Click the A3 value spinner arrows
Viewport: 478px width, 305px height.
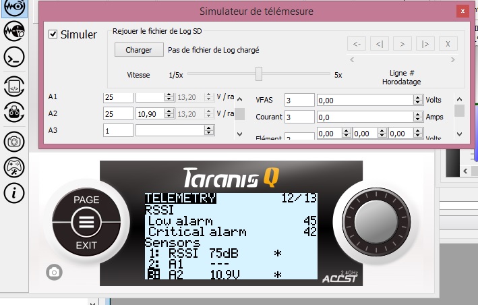[x=209, y=130]
